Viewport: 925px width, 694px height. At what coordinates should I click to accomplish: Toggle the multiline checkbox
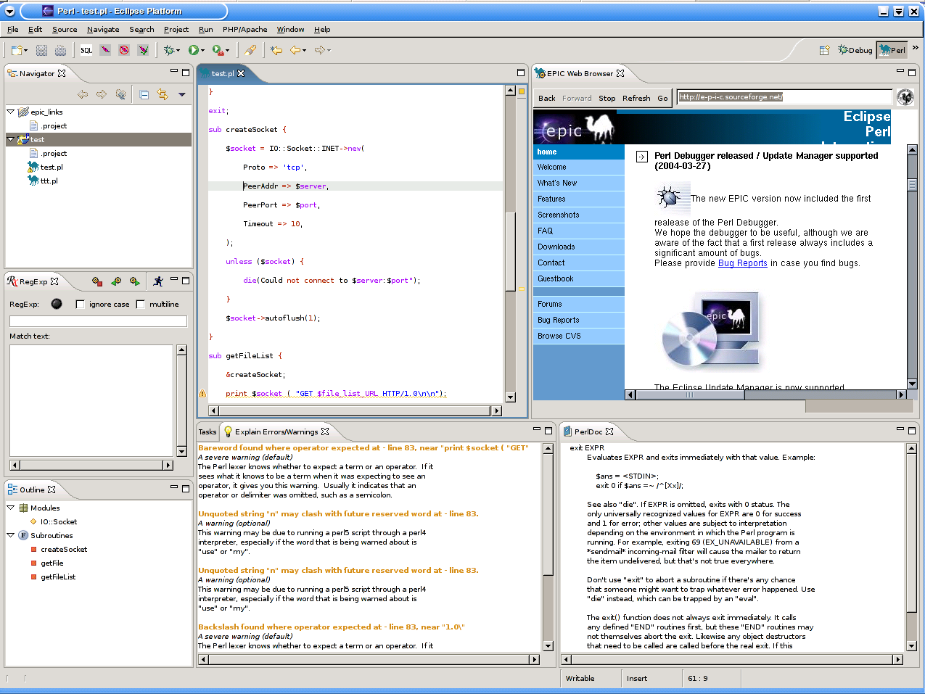(141, 305)
